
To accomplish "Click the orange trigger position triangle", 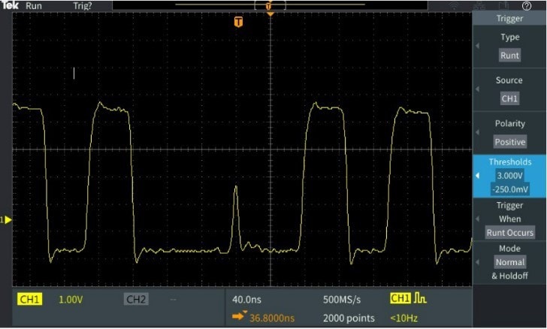I will click(x=270, y=14).
